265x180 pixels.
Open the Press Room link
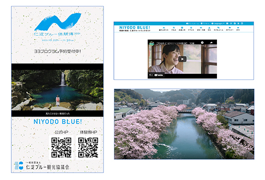point(192,23)
